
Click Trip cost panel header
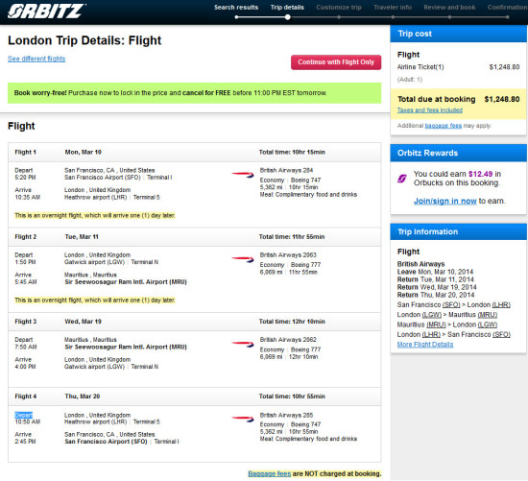click(x=458, y=34)
